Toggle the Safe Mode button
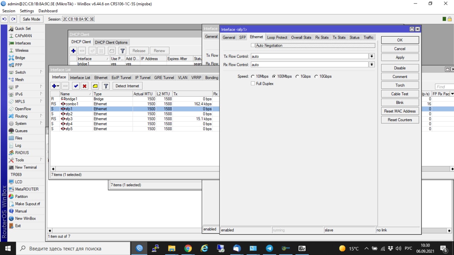454x255 pixels. pyautogui.click(x=31, y=19)
